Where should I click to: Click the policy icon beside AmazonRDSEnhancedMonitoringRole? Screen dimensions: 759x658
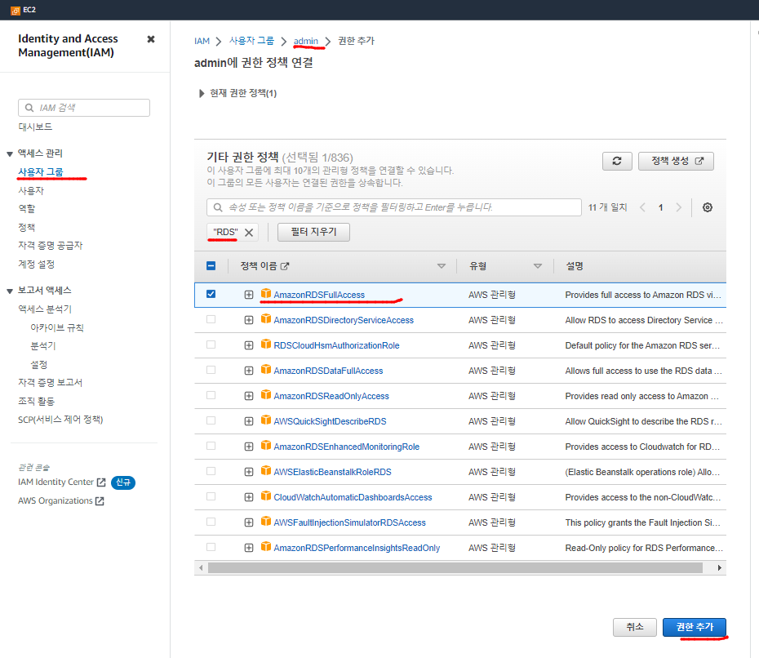tap(266, 445)
